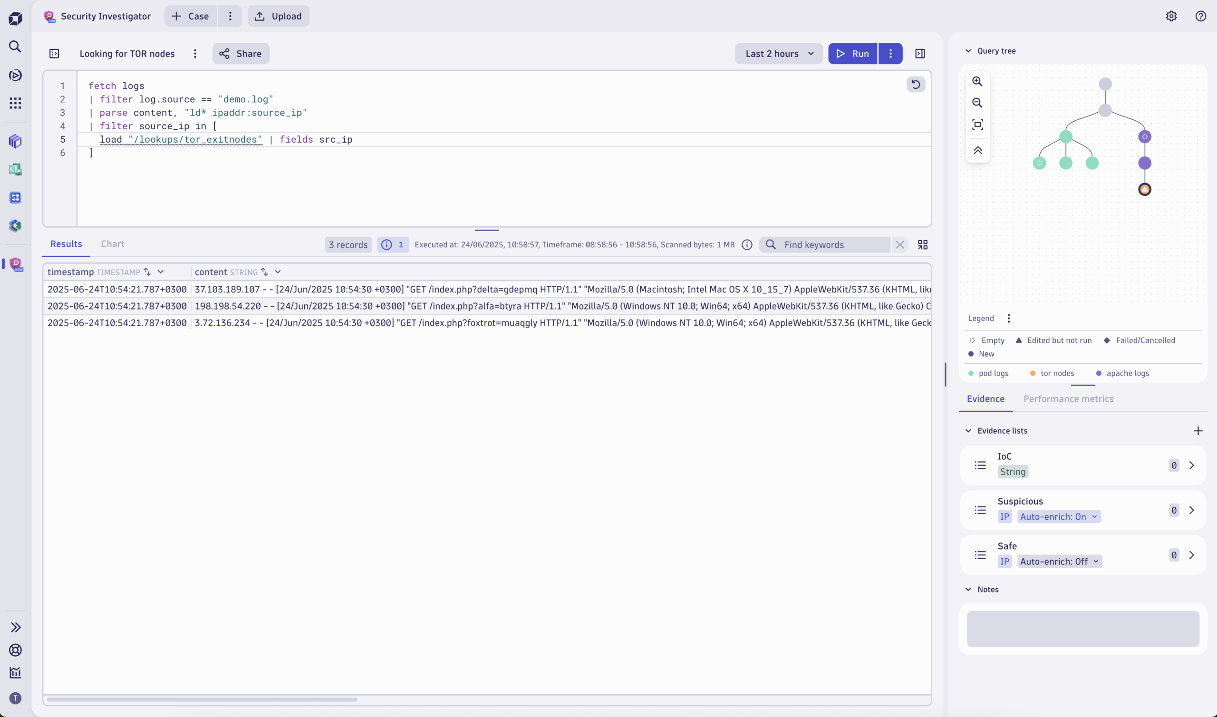Toggle timestamp column sort order

(147, 271)
